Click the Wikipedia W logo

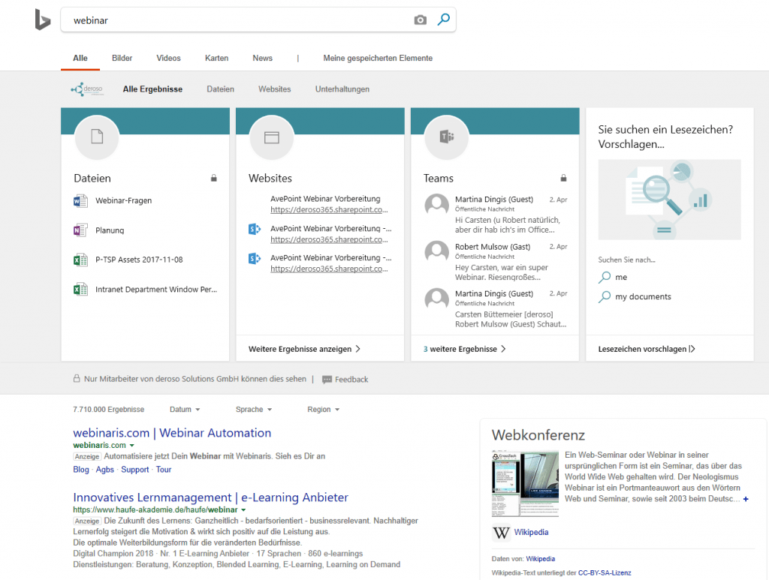click(x=501, y=533)
